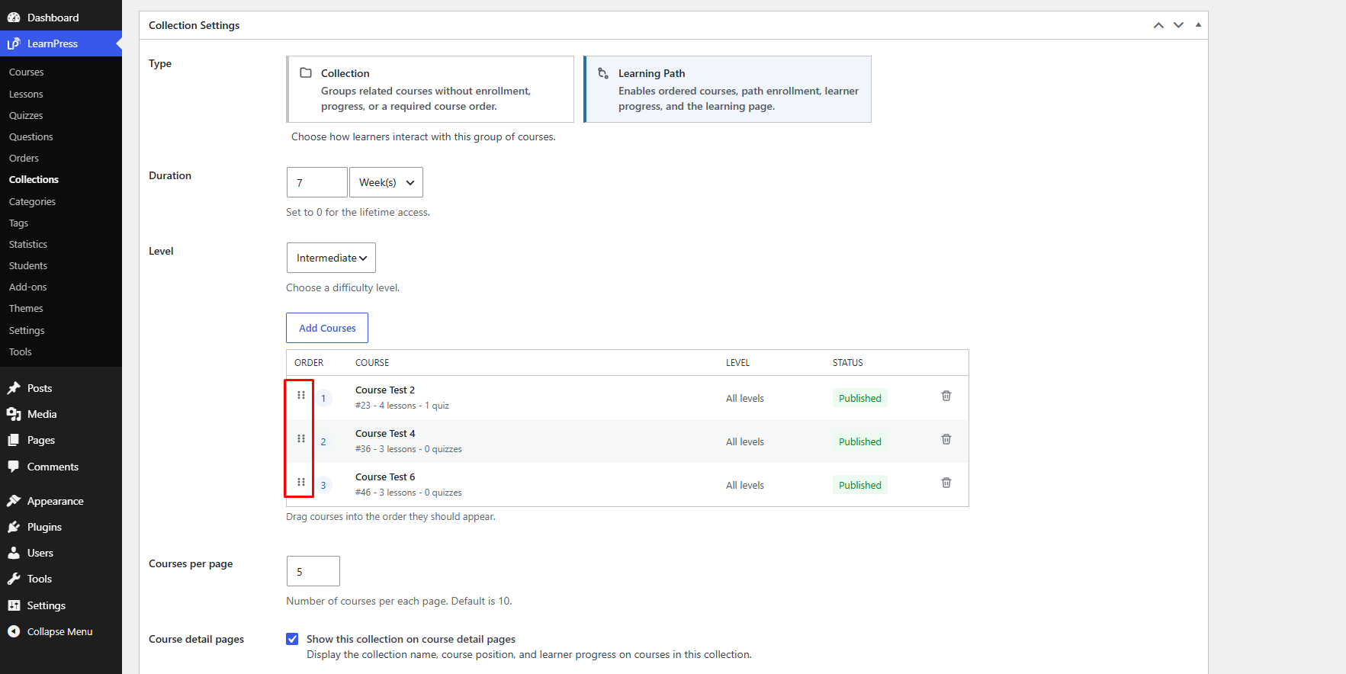
Task: Click Published status of Course Test 2
Action: point(860,398)
